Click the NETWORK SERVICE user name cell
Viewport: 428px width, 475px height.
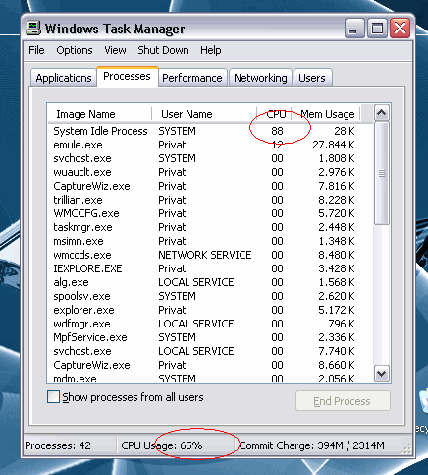coord(205,255)
